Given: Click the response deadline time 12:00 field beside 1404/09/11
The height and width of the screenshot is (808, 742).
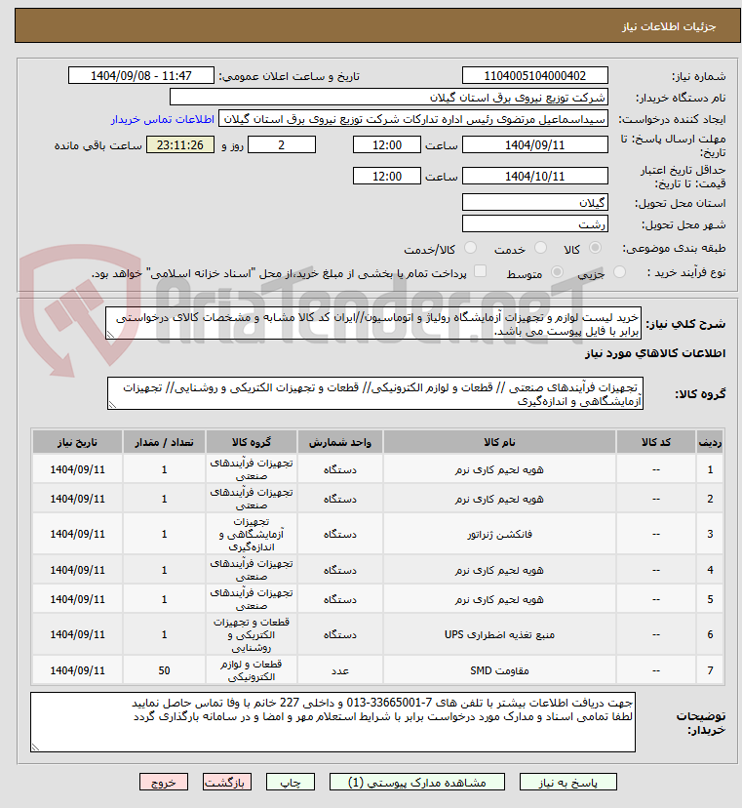Looking at the screenshot, I should (x=387, y=144).
